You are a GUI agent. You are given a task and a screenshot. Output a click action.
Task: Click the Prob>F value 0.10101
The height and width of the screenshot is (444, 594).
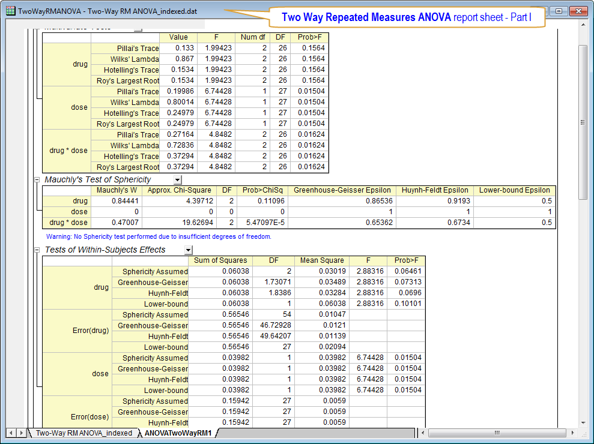pyautogui.click(x=408, y=304)
